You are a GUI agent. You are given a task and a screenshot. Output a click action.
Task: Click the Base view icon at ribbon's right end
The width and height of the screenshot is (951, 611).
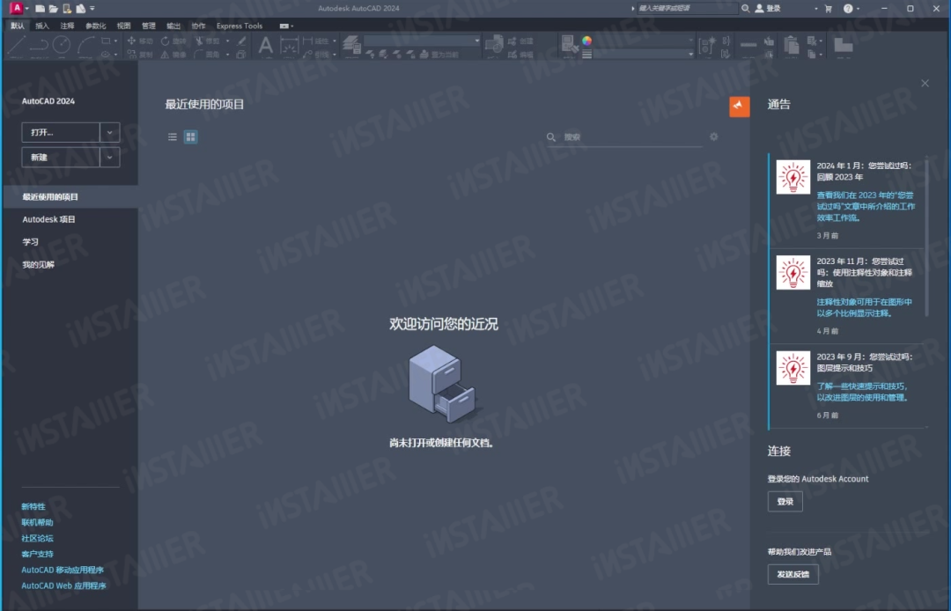843,45
